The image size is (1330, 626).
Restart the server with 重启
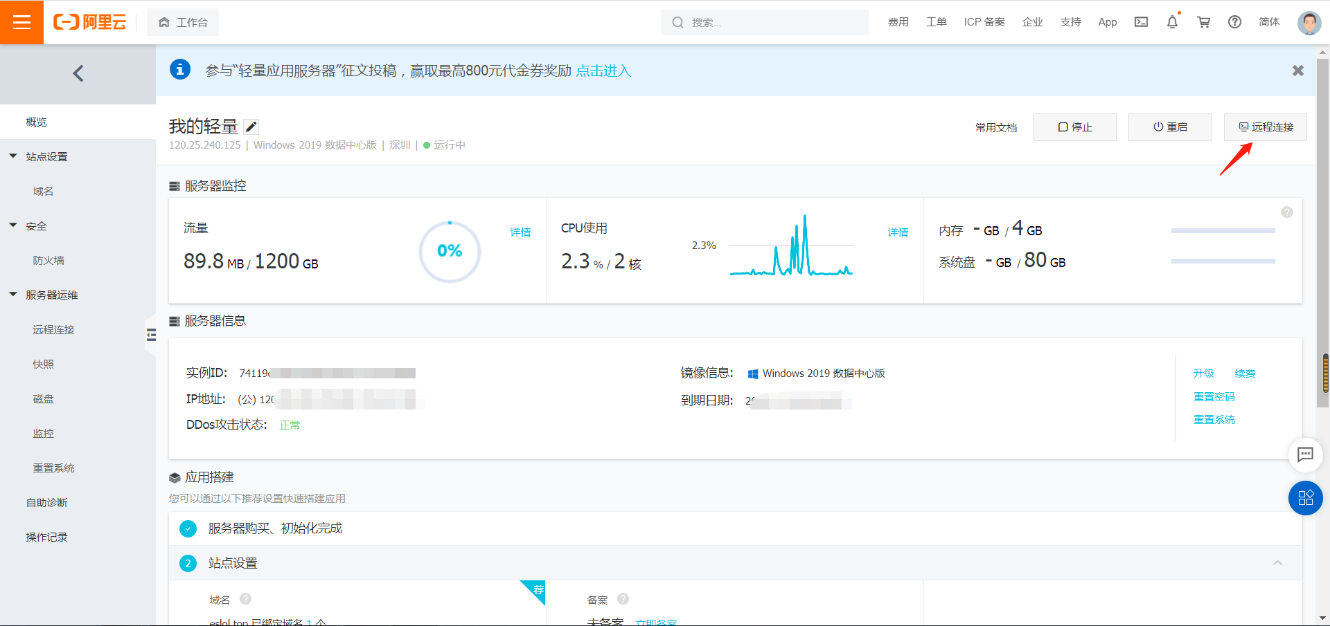(1170, 127)
